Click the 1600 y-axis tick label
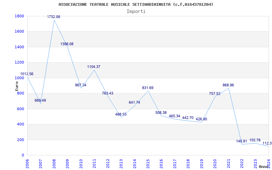This screenshot has width=272, height=170. tap(19, 32)
